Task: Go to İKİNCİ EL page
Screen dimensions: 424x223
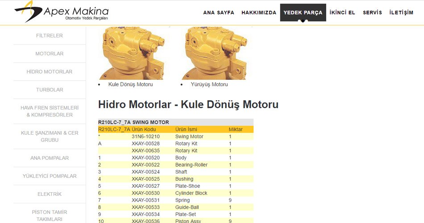Action: pyautogui.click(x=342, y=12)
